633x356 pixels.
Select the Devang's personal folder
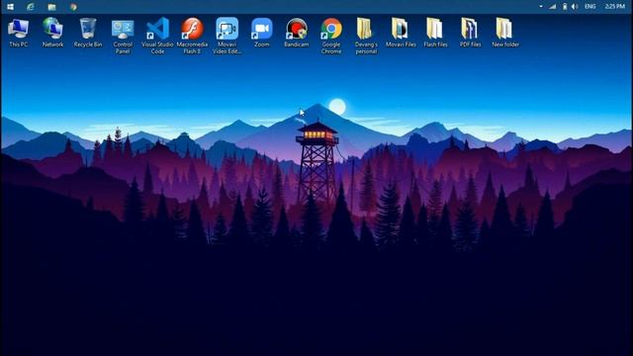(366, 36)
